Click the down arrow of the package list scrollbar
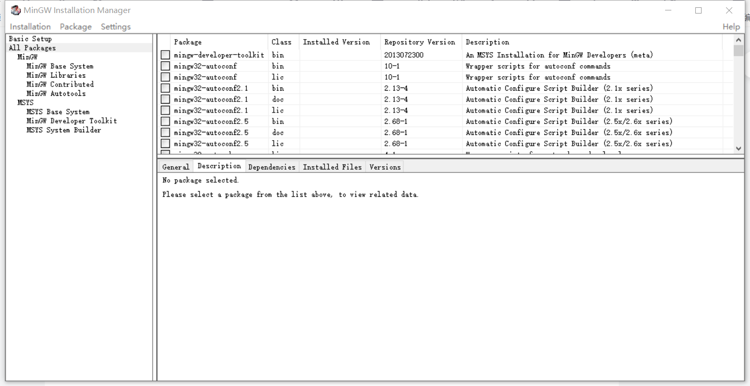 point(738,148)
